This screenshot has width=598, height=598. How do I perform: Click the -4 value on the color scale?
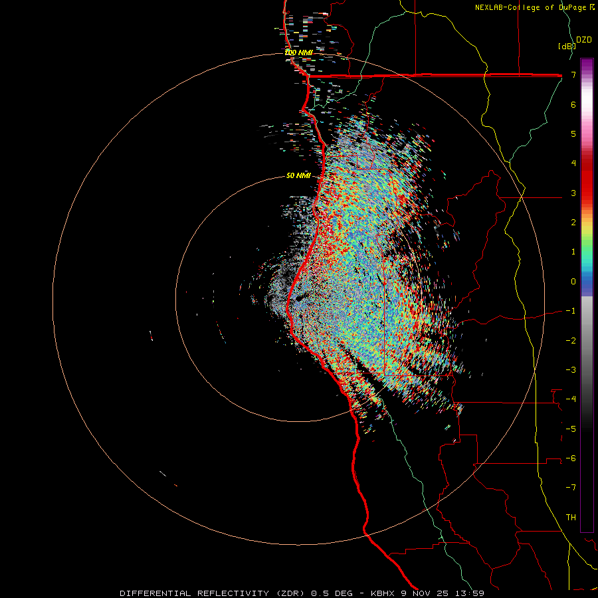571,399
